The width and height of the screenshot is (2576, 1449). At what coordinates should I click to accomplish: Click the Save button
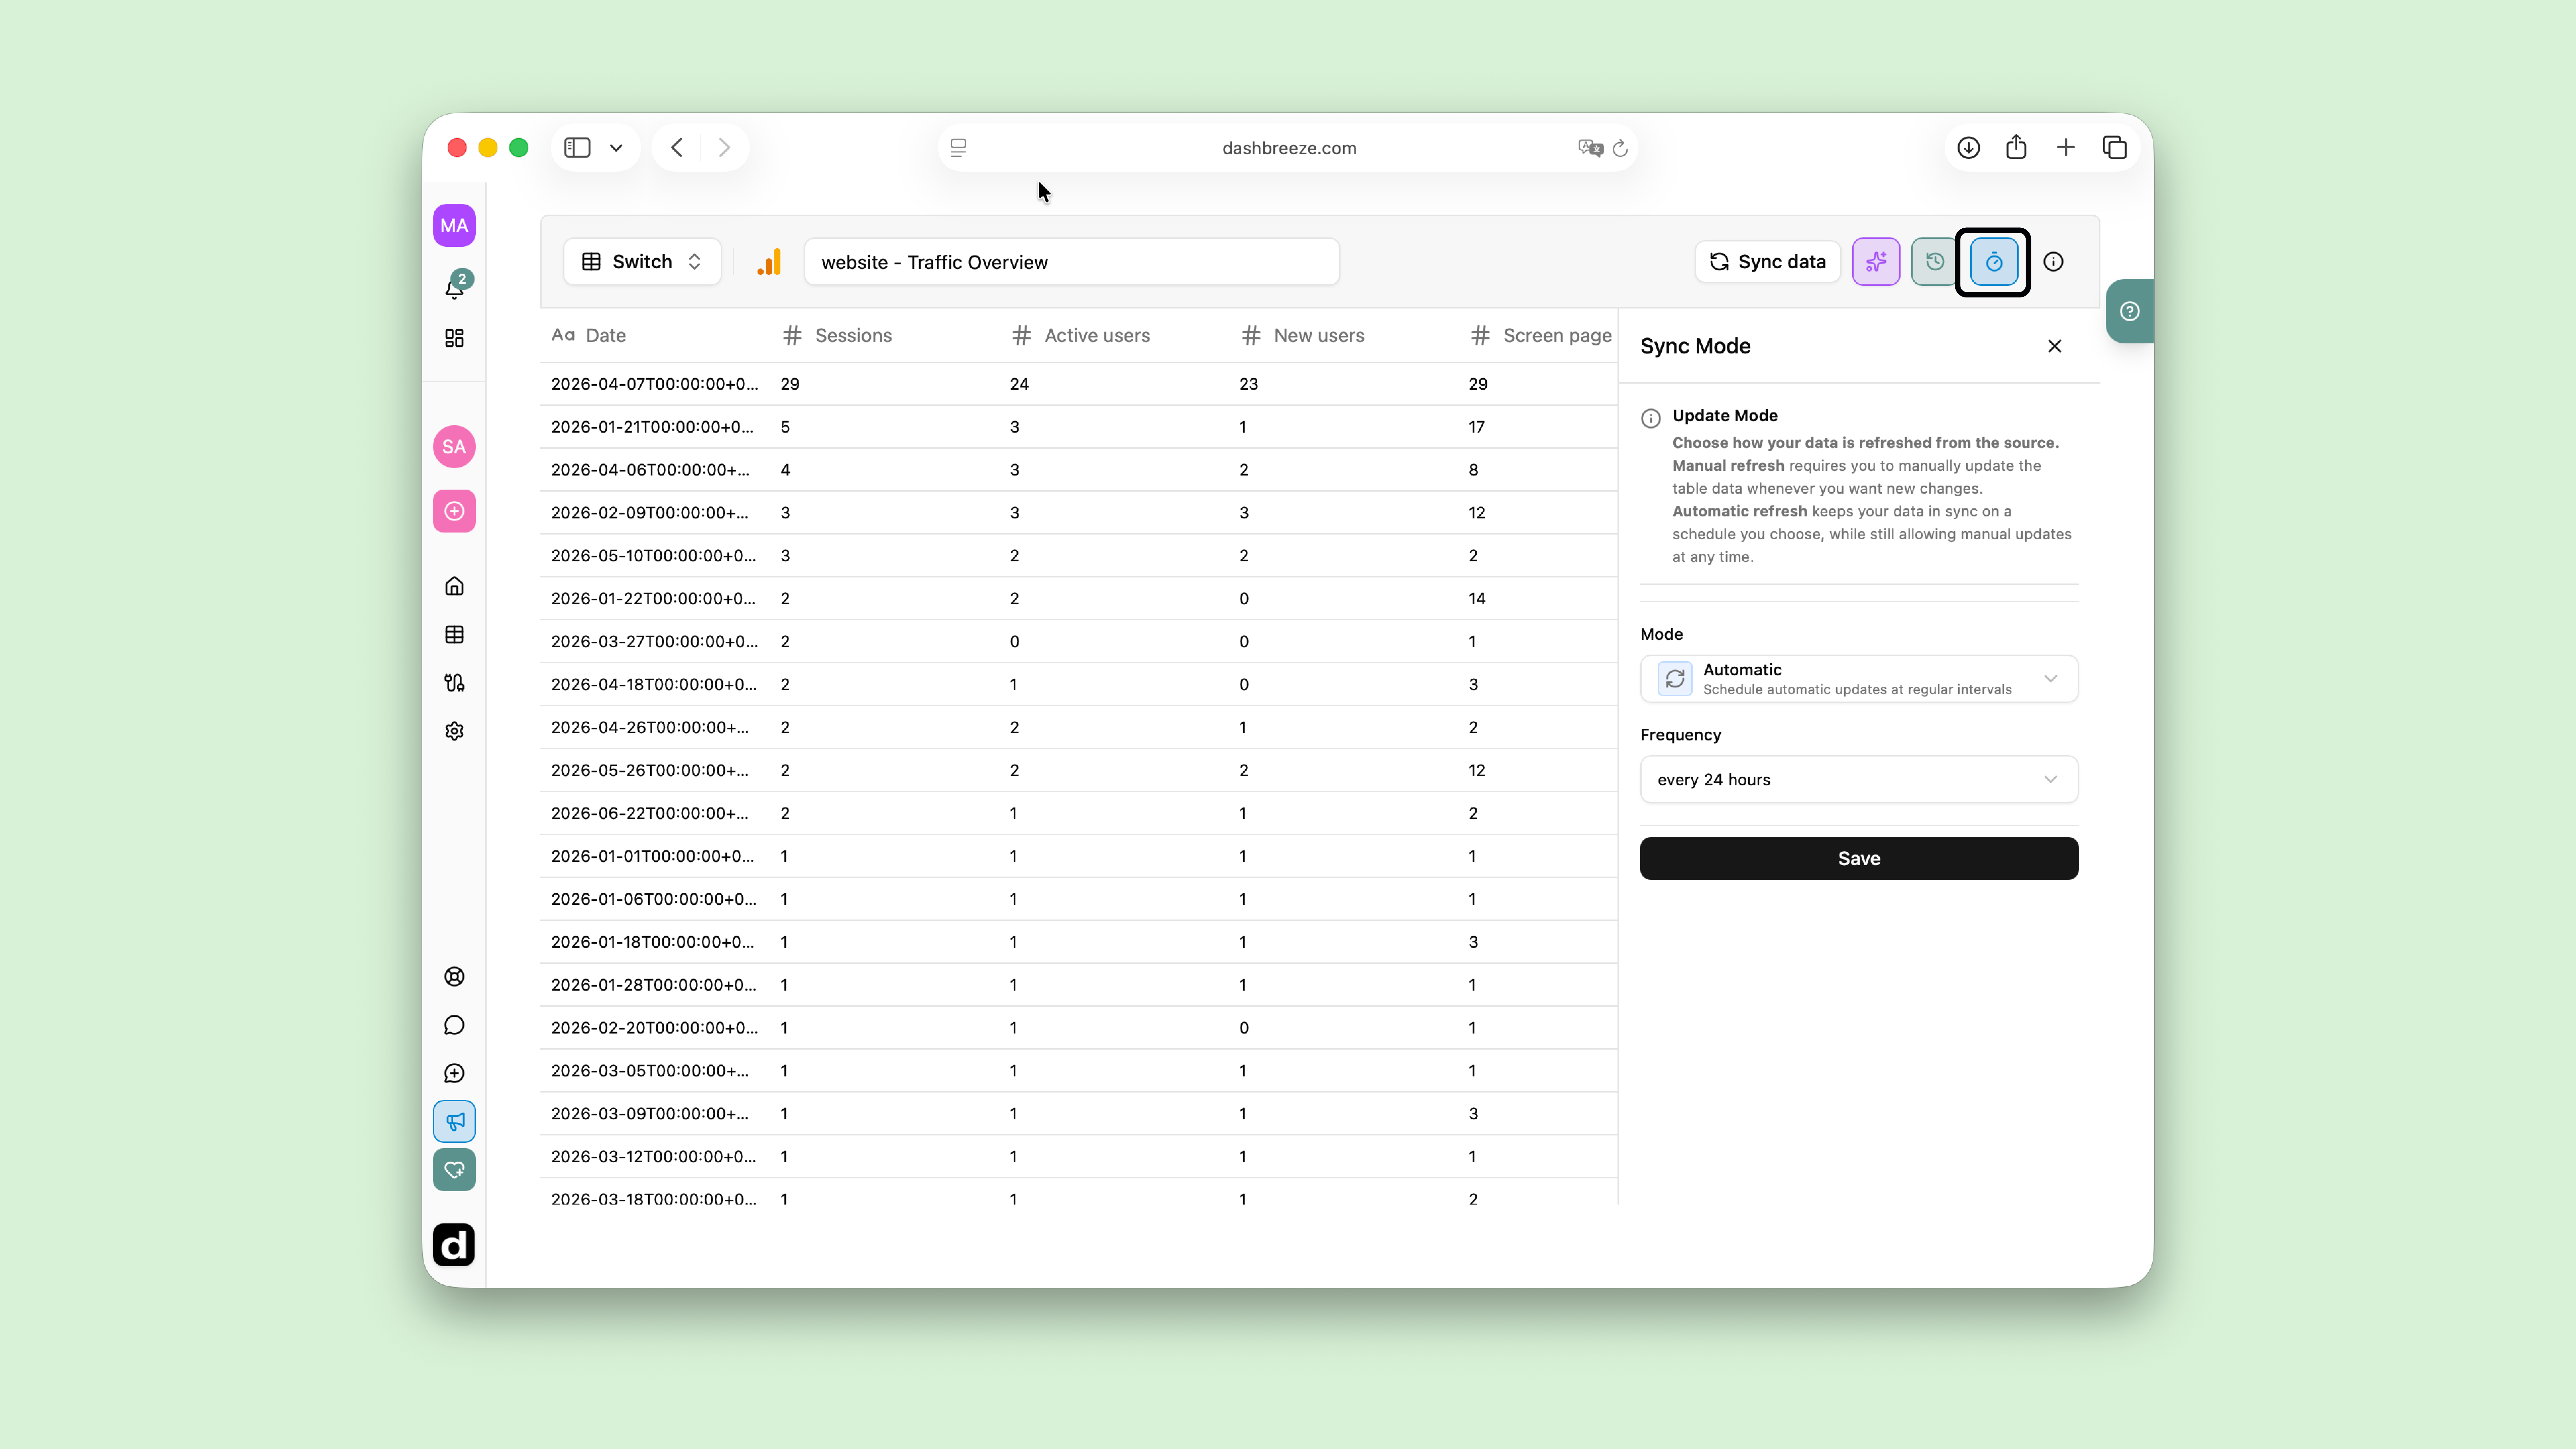1859,859
